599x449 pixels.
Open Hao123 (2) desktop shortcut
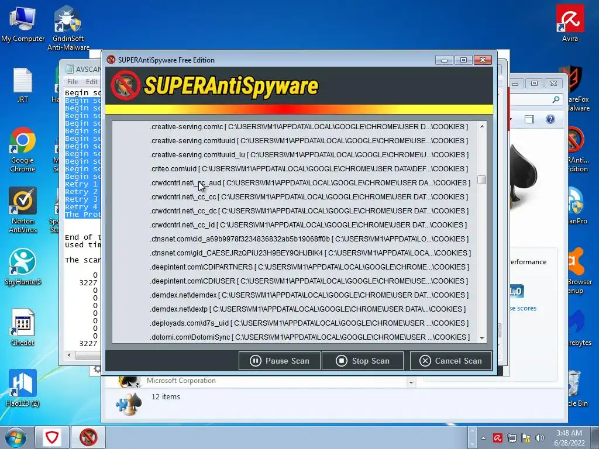click(x=23, y=388)
